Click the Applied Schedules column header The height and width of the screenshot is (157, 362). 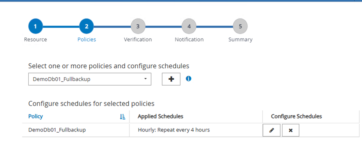point(161,117)
